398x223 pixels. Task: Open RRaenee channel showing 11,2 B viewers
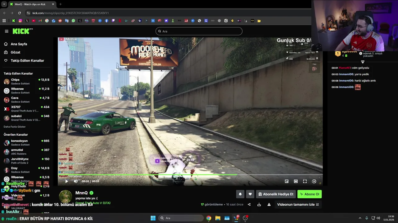tap(26, 91)
